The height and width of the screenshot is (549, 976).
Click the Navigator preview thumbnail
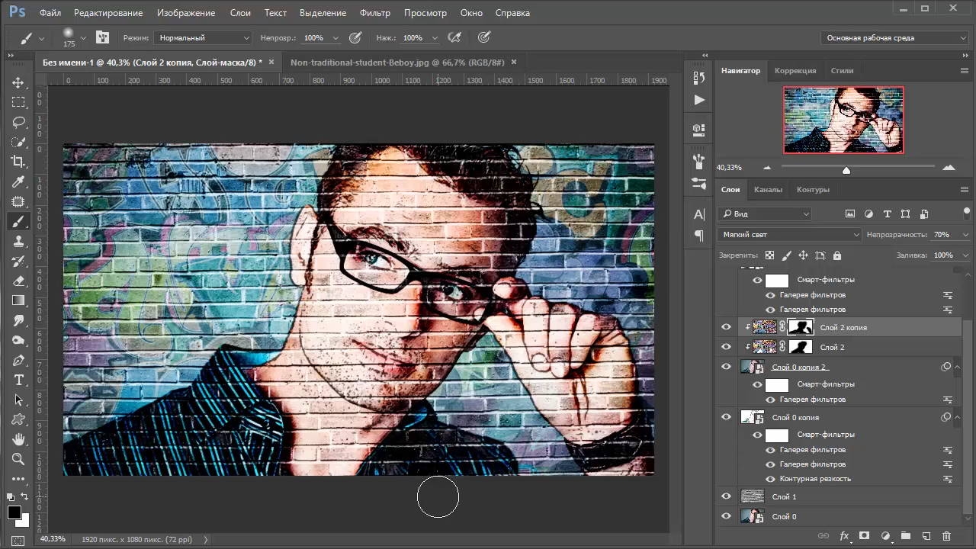coord(843,120)
